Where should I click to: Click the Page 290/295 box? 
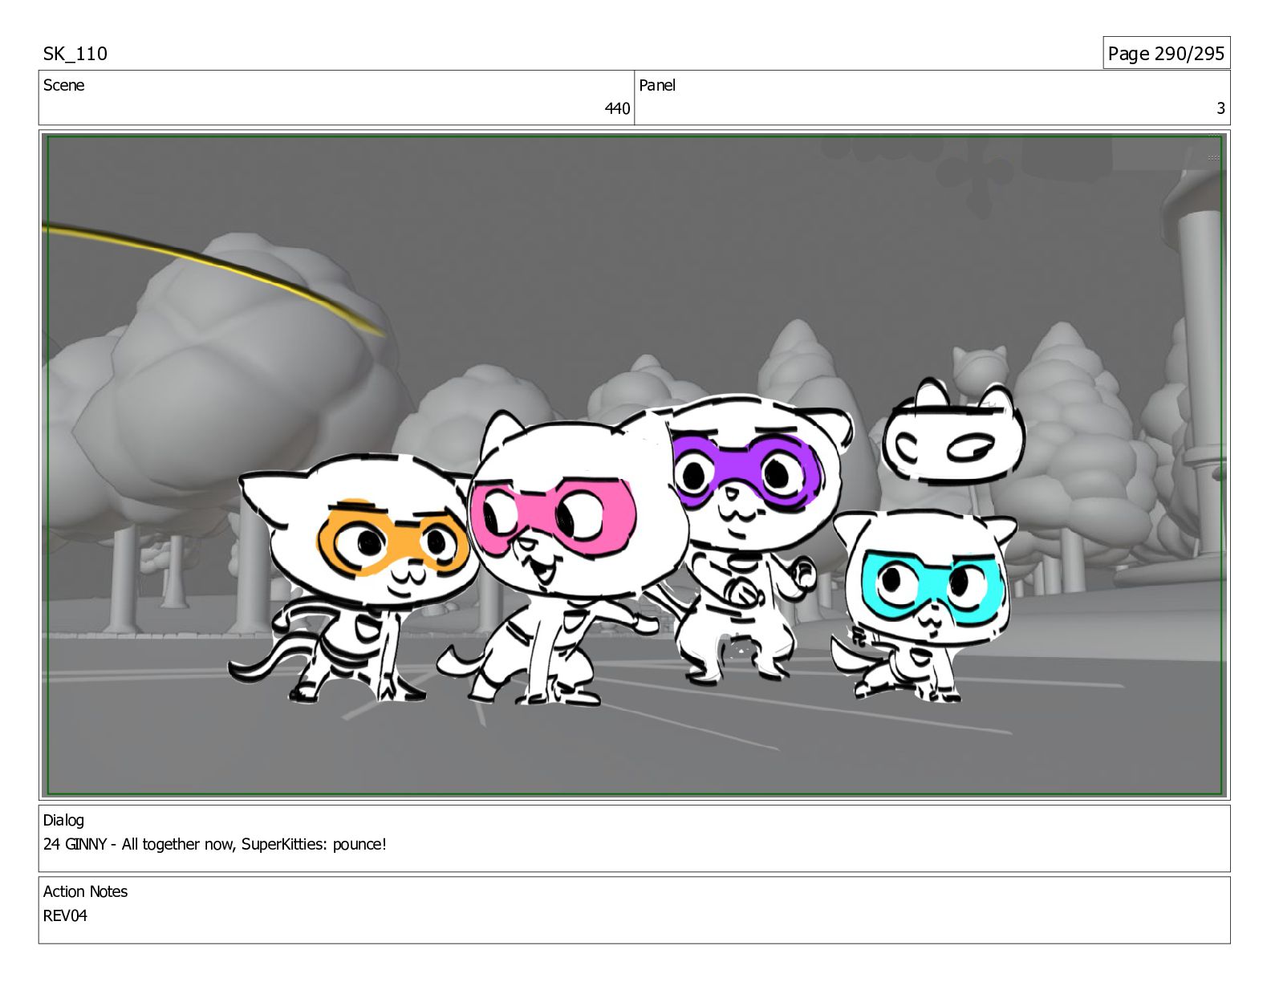coord(1166,53)
